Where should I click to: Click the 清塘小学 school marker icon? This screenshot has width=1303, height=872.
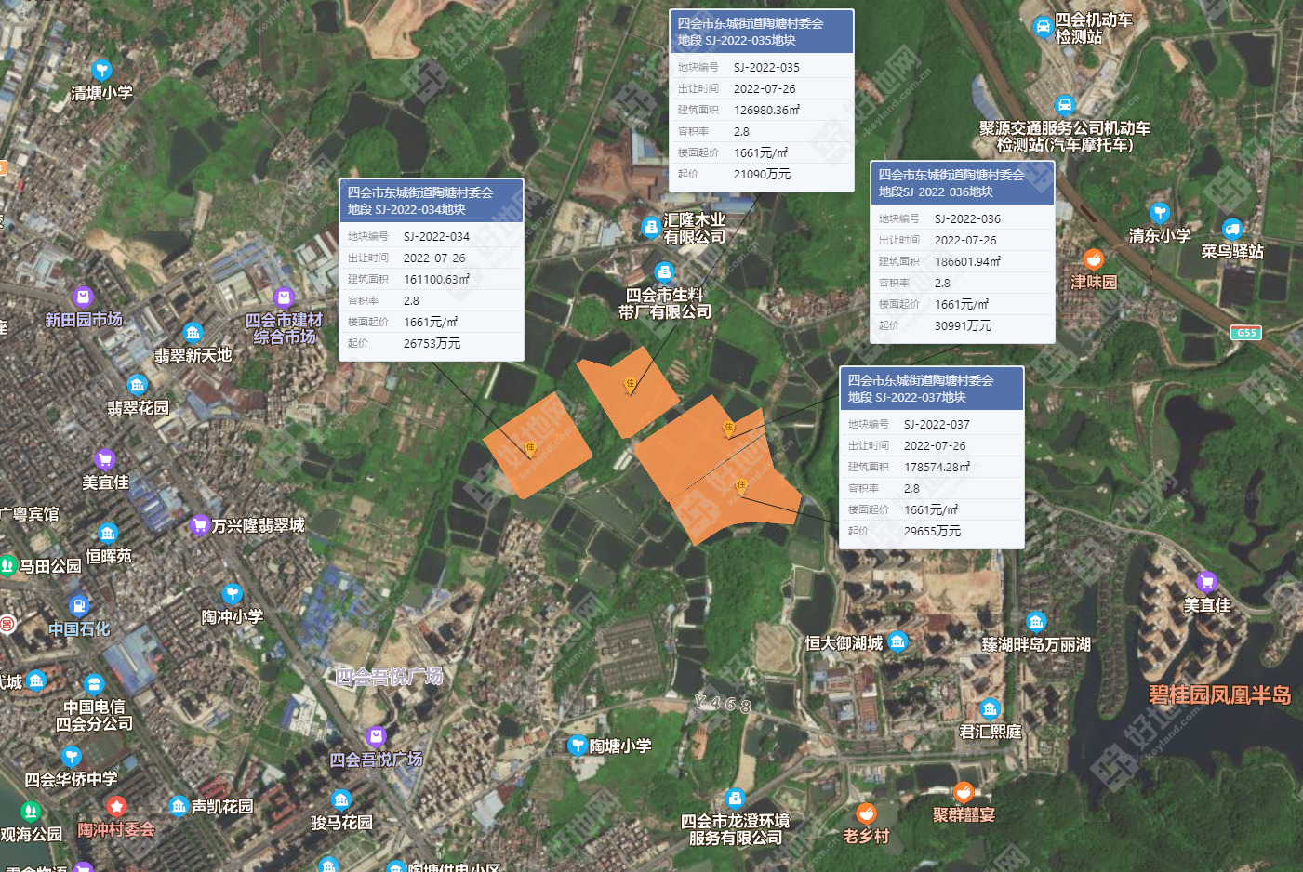[x=102, y=70]
